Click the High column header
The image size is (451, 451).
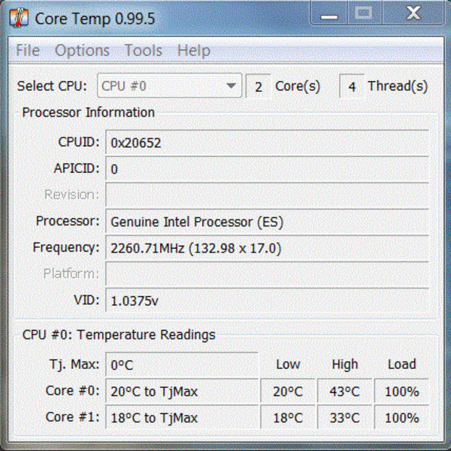(345, 365)
